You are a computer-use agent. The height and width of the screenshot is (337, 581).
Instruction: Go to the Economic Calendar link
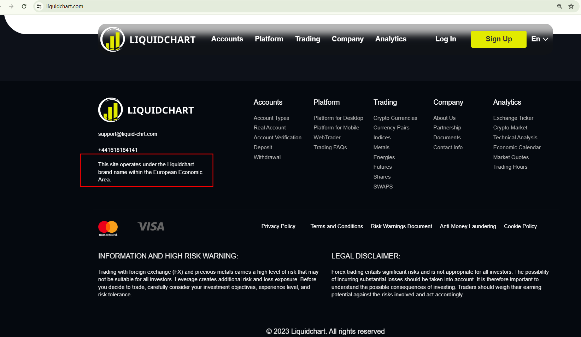[517, 147]
